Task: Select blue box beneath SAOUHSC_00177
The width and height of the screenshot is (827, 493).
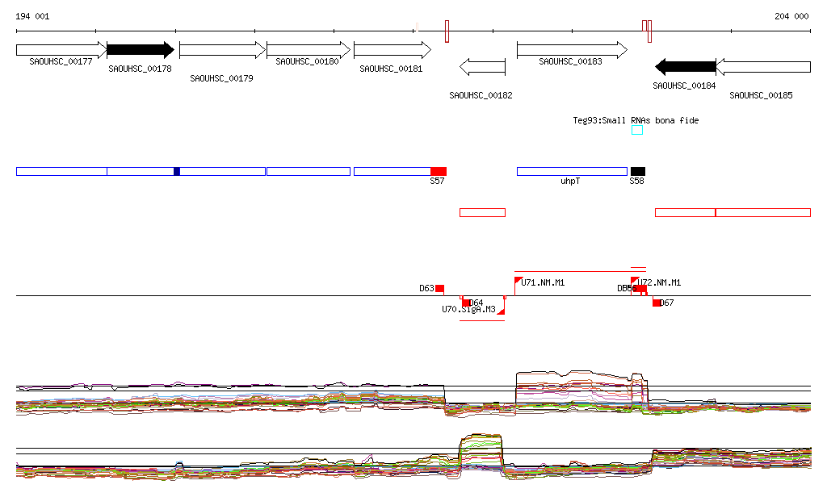Action: [x=61, y=171]
